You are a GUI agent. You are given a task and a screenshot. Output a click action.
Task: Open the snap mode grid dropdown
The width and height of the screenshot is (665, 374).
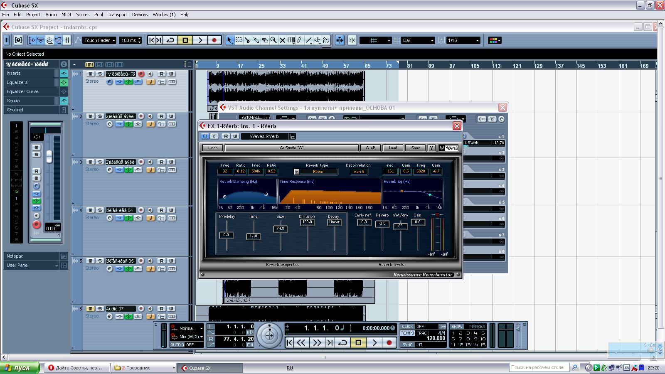tap(376, 40)
